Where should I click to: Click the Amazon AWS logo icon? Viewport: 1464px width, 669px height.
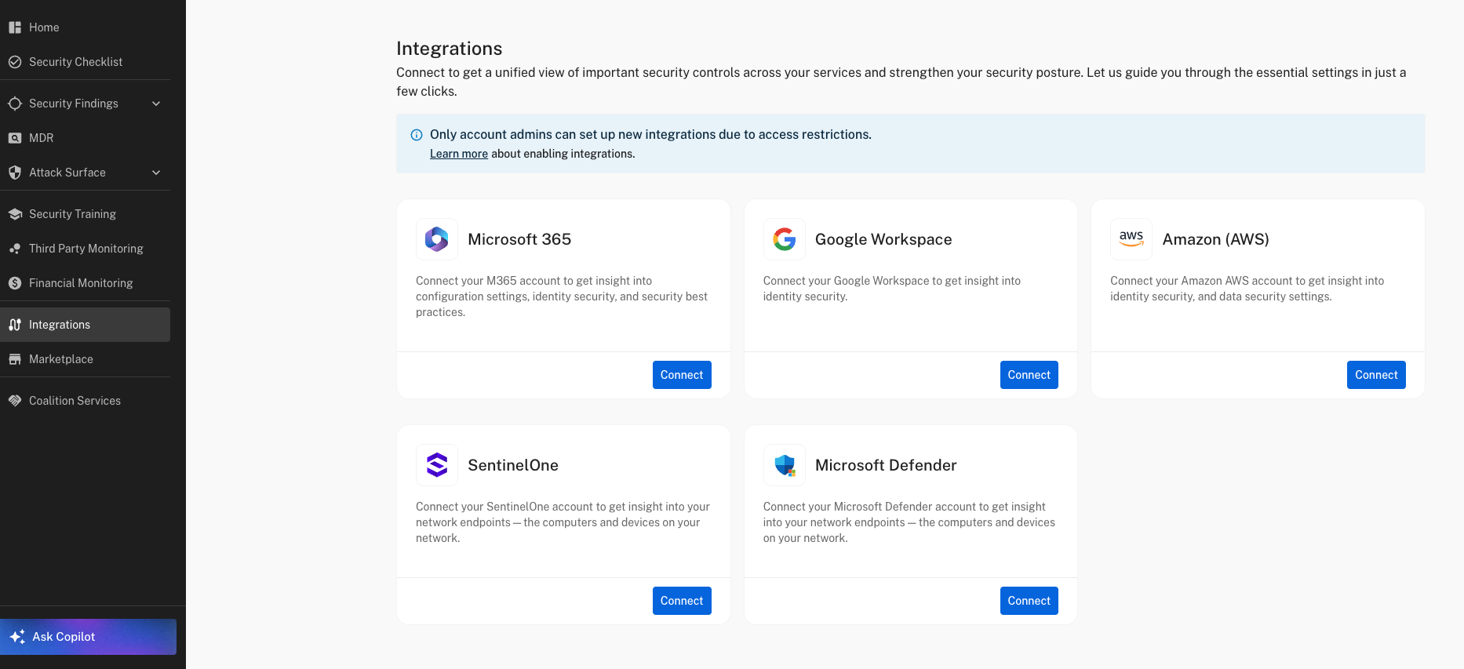1131,239
